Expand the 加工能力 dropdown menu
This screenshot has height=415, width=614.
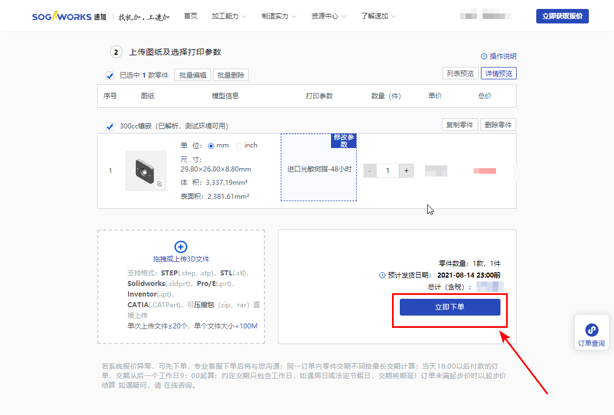[225, 16]
